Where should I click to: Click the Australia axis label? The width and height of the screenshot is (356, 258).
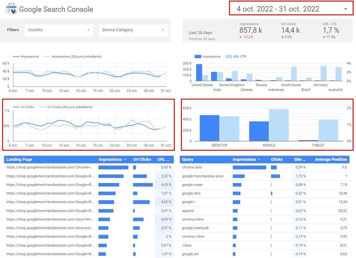[x=335, y=90]
